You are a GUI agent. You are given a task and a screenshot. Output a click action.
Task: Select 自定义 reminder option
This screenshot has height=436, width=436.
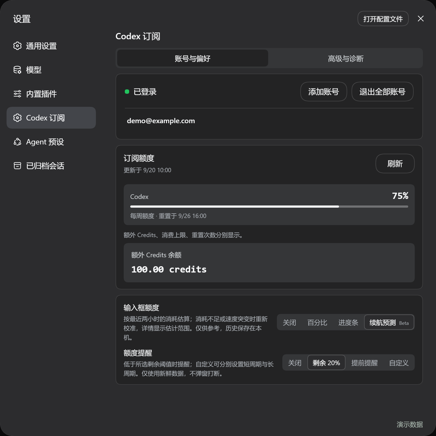399,363
